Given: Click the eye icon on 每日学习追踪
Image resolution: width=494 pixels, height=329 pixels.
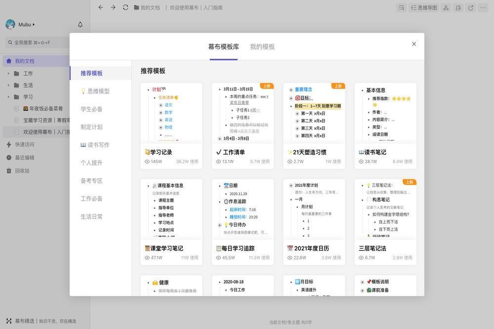Looking at the screenshot, I should tap(218, 258).
